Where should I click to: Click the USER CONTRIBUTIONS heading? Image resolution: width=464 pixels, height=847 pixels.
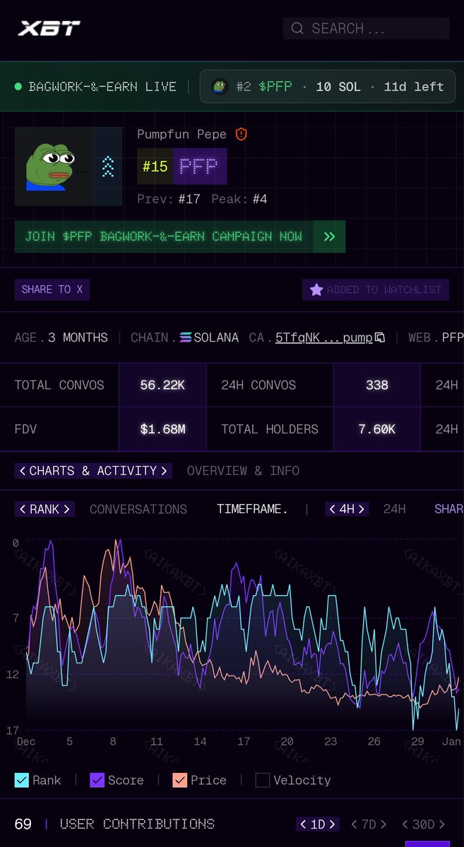137,824
